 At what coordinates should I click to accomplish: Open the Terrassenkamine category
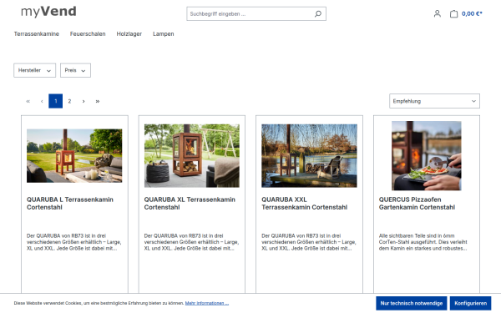tap(37, 34)
